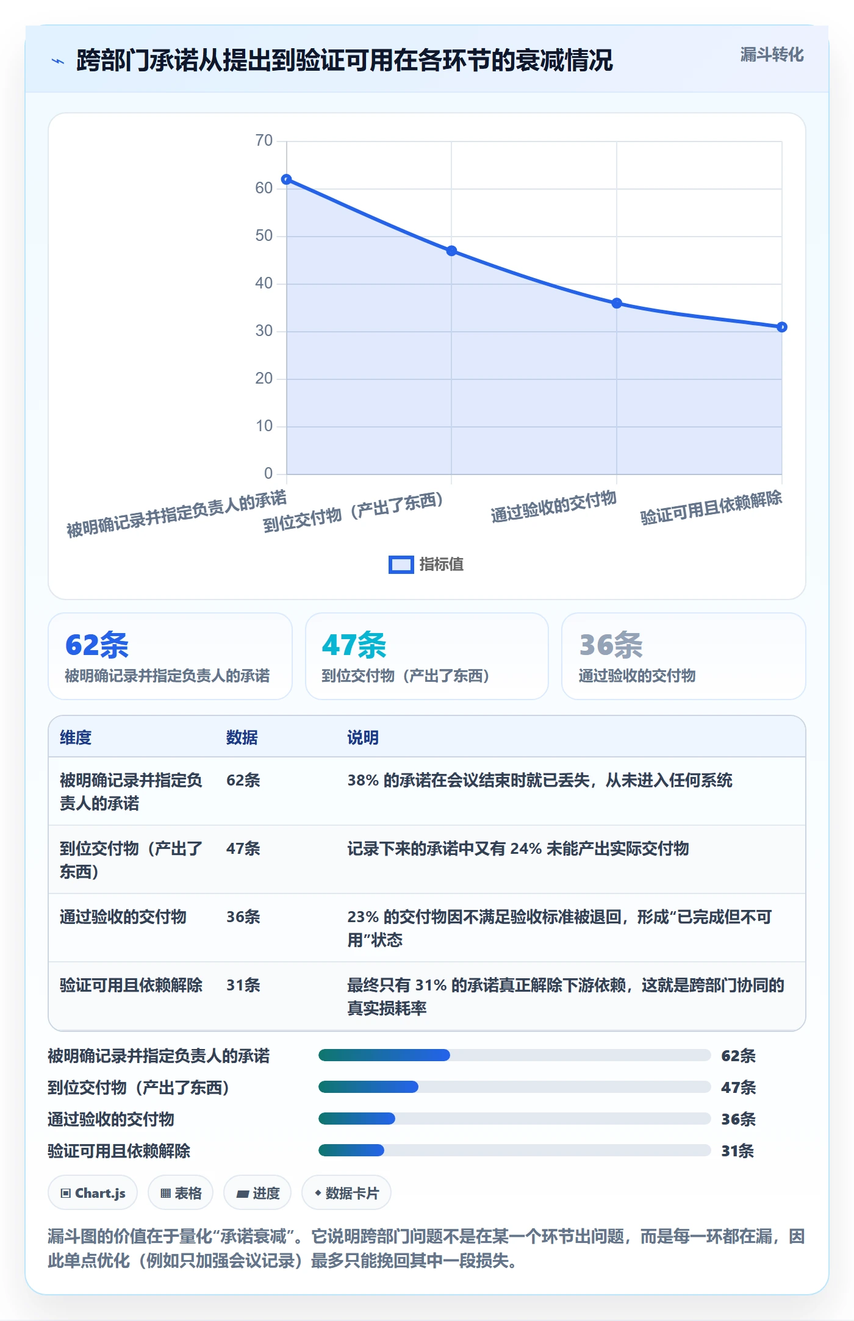Viewport: 854px width, 1321px height.
Task: Click the 31 data point on chart
Action: tap(782, 327)
